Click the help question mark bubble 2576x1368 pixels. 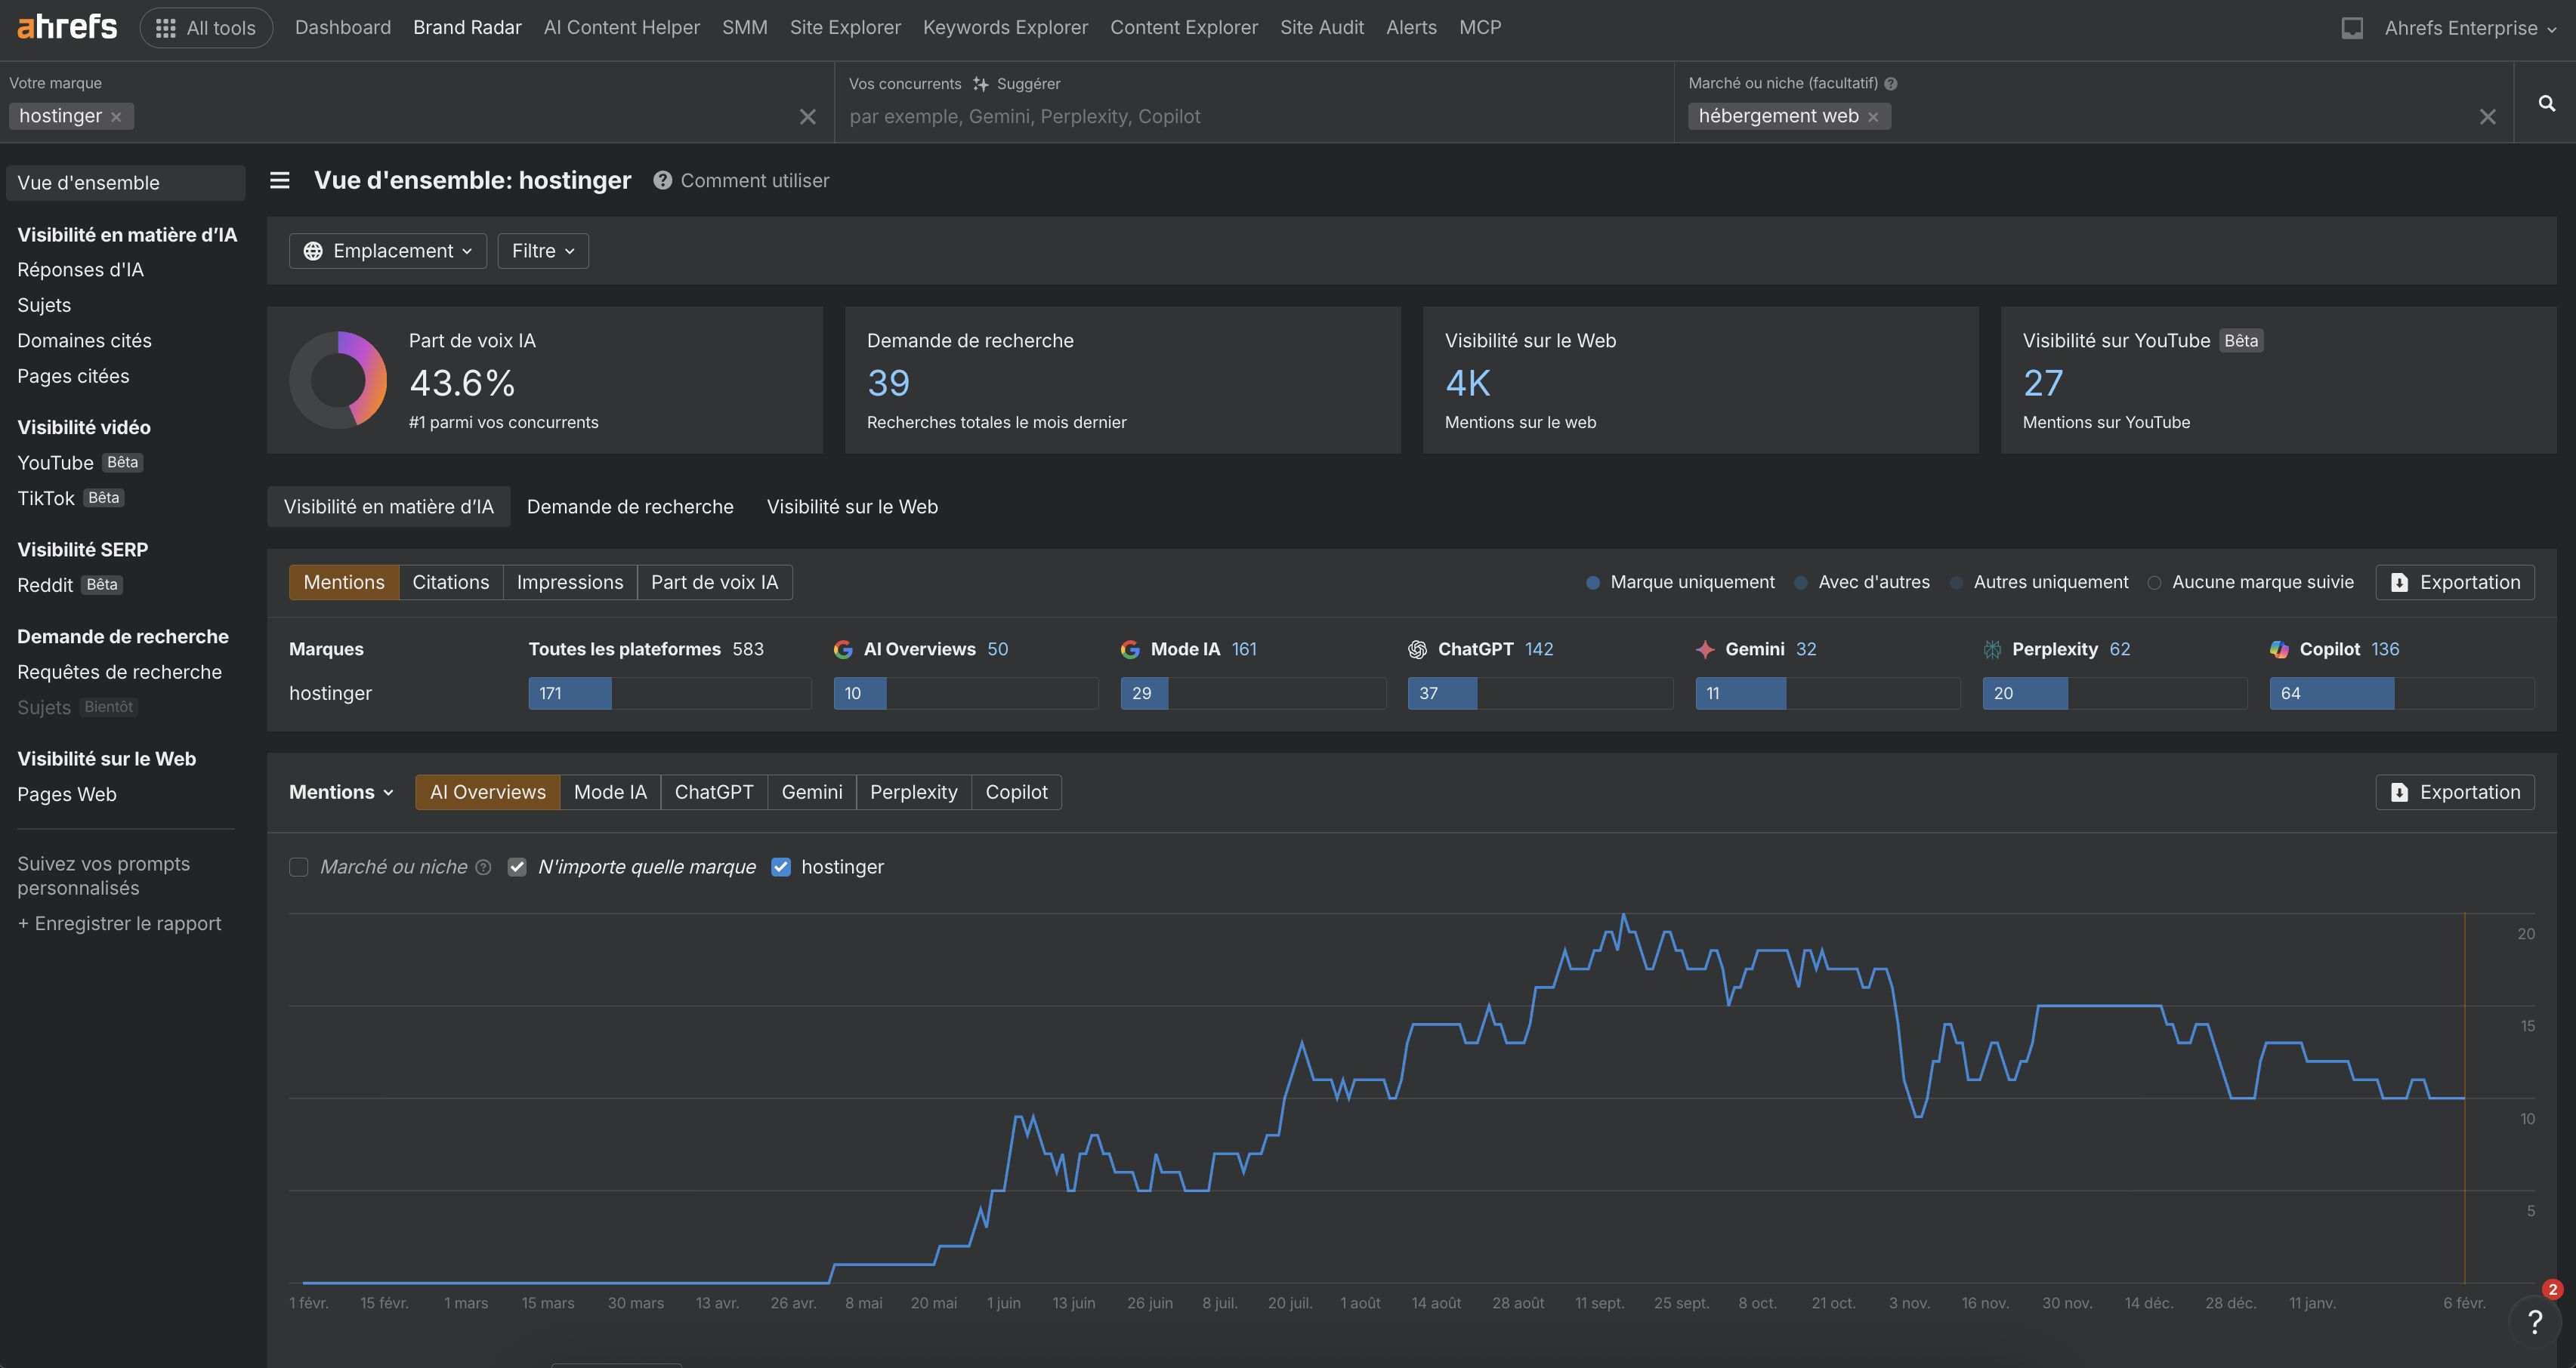(x=2535, y=1322)
